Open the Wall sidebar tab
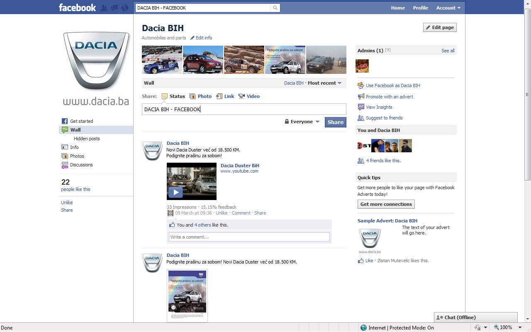The height and width of the screenshot is (332, 531). 96,130
